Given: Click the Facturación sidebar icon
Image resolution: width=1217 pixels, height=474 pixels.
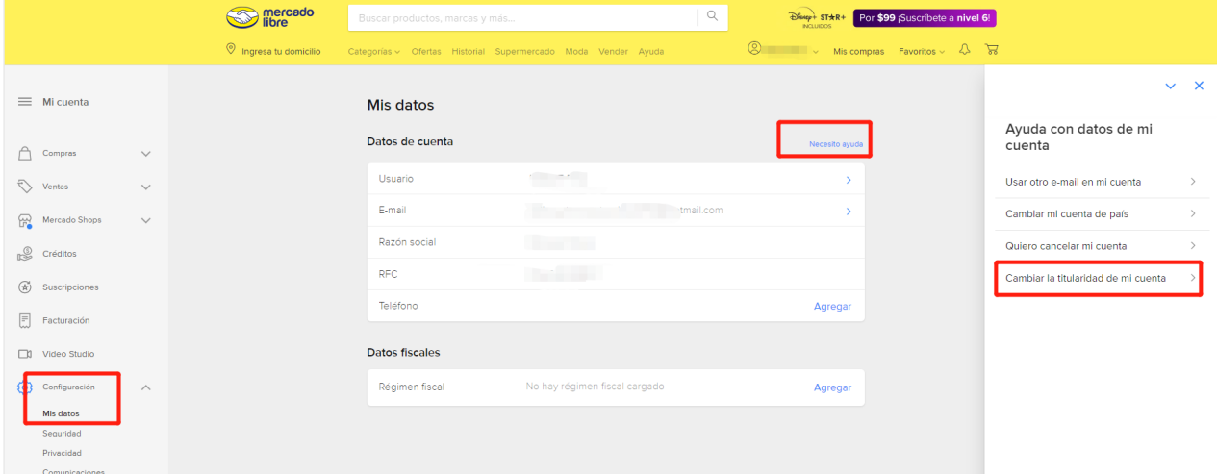Looking at the screenshot, I should (x=25, y=320).
